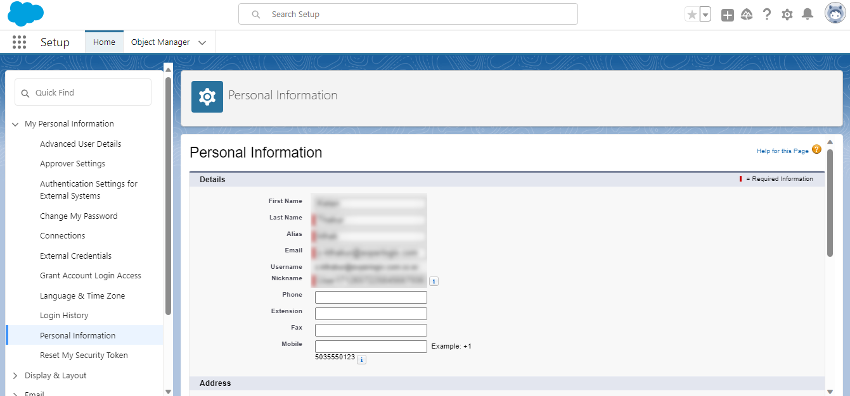Image resolution: width=850 pixels, height=396 pixels.
Task: Focus the Phone input field
Action: click(371, 297)
